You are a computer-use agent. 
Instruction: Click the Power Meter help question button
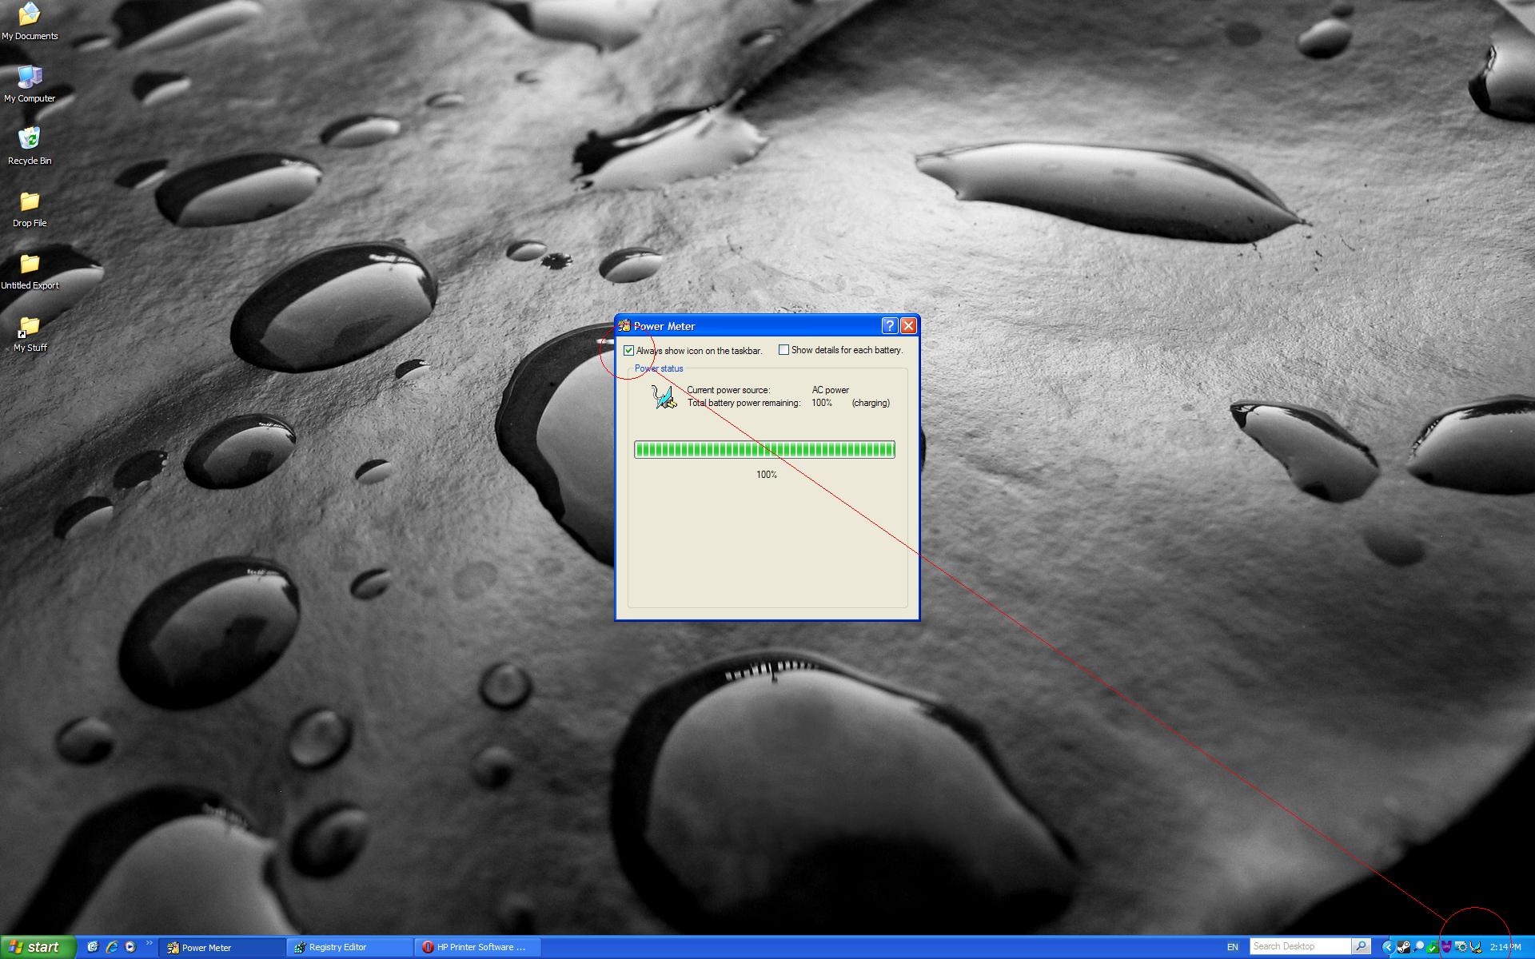[x=890, y=325]
